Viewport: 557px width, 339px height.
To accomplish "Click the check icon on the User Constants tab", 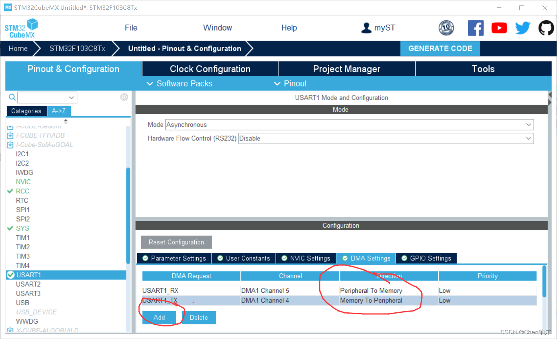I will (220, 258).
